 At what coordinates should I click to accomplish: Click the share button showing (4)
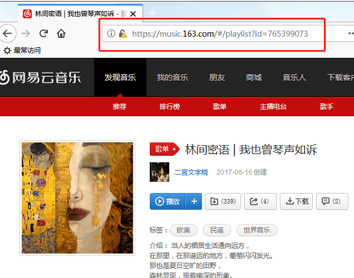pos(260,201)
